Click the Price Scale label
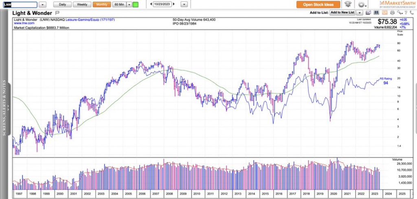 (400, 33)
